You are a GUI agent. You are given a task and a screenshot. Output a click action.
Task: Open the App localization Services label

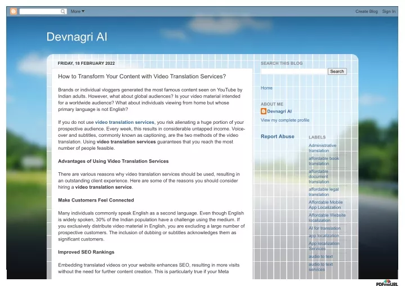324,246
